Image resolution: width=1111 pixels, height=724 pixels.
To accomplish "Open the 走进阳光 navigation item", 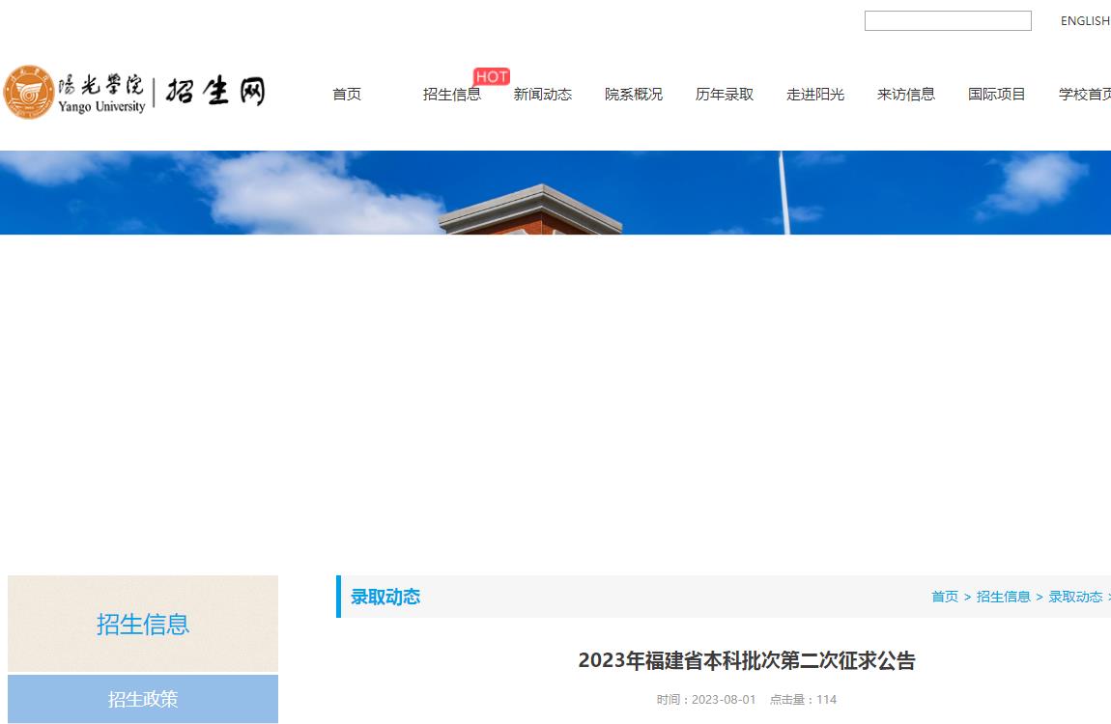I will pos(814,95).
